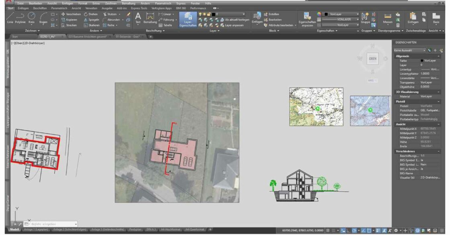
Task: Switch to the 02292-1_Hc drawing tab
Action: (48, 37)
